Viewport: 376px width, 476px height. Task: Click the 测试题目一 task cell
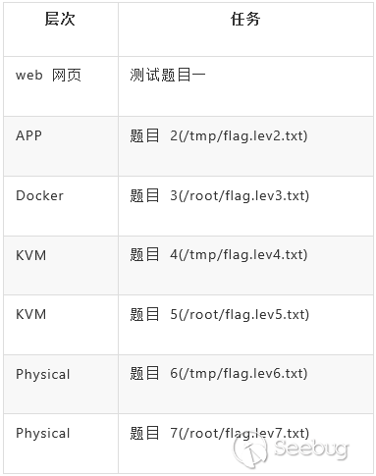click(246, 86)
